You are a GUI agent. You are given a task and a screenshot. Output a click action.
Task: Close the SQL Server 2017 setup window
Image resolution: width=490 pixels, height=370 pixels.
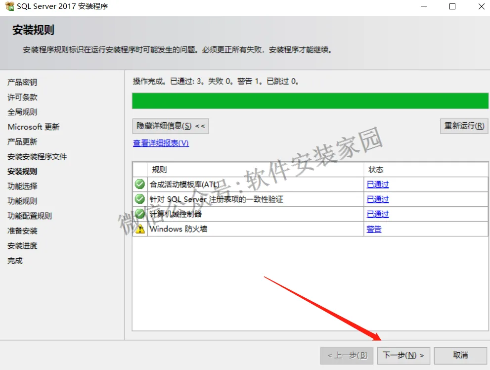[x=482, y=6]
